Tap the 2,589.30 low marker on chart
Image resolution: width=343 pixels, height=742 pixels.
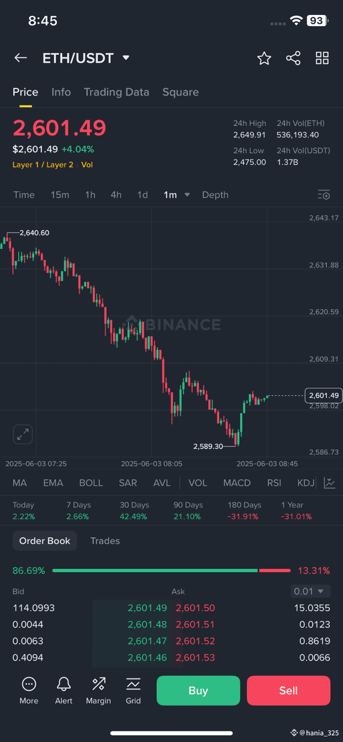click(x=208, y=446)
